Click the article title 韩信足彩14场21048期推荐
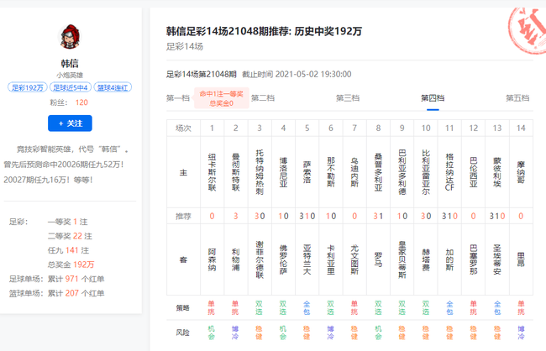The height and width of the screenshot is (351, 546). (x=264, y=31)
